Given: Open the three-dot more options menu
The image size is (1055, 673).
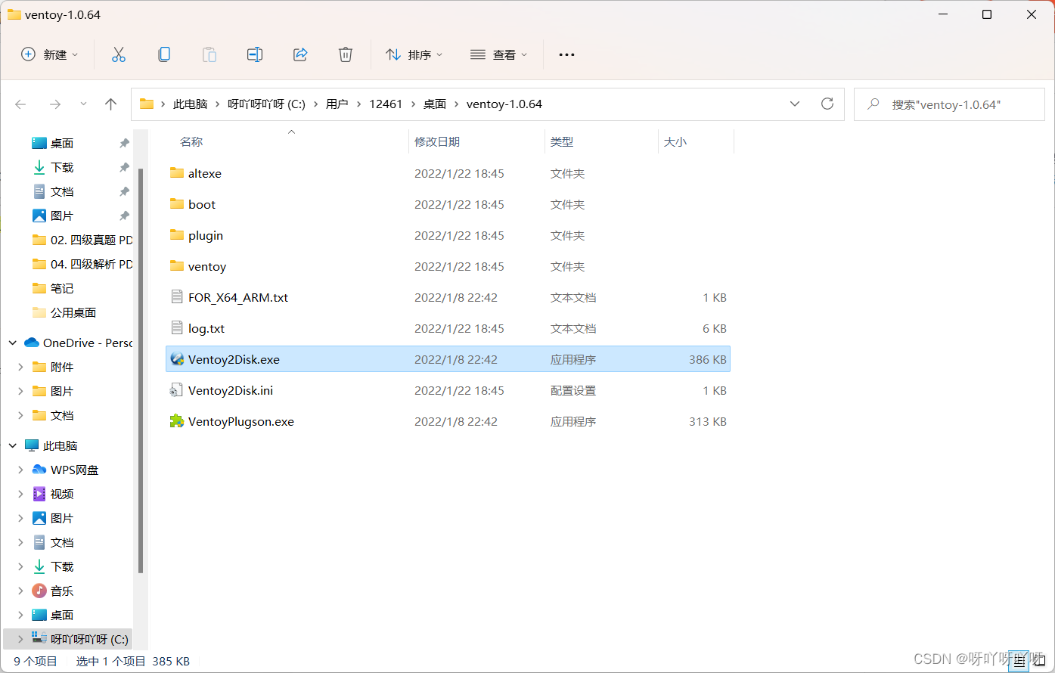Looking at the screenshot, I should coord(566,54).
